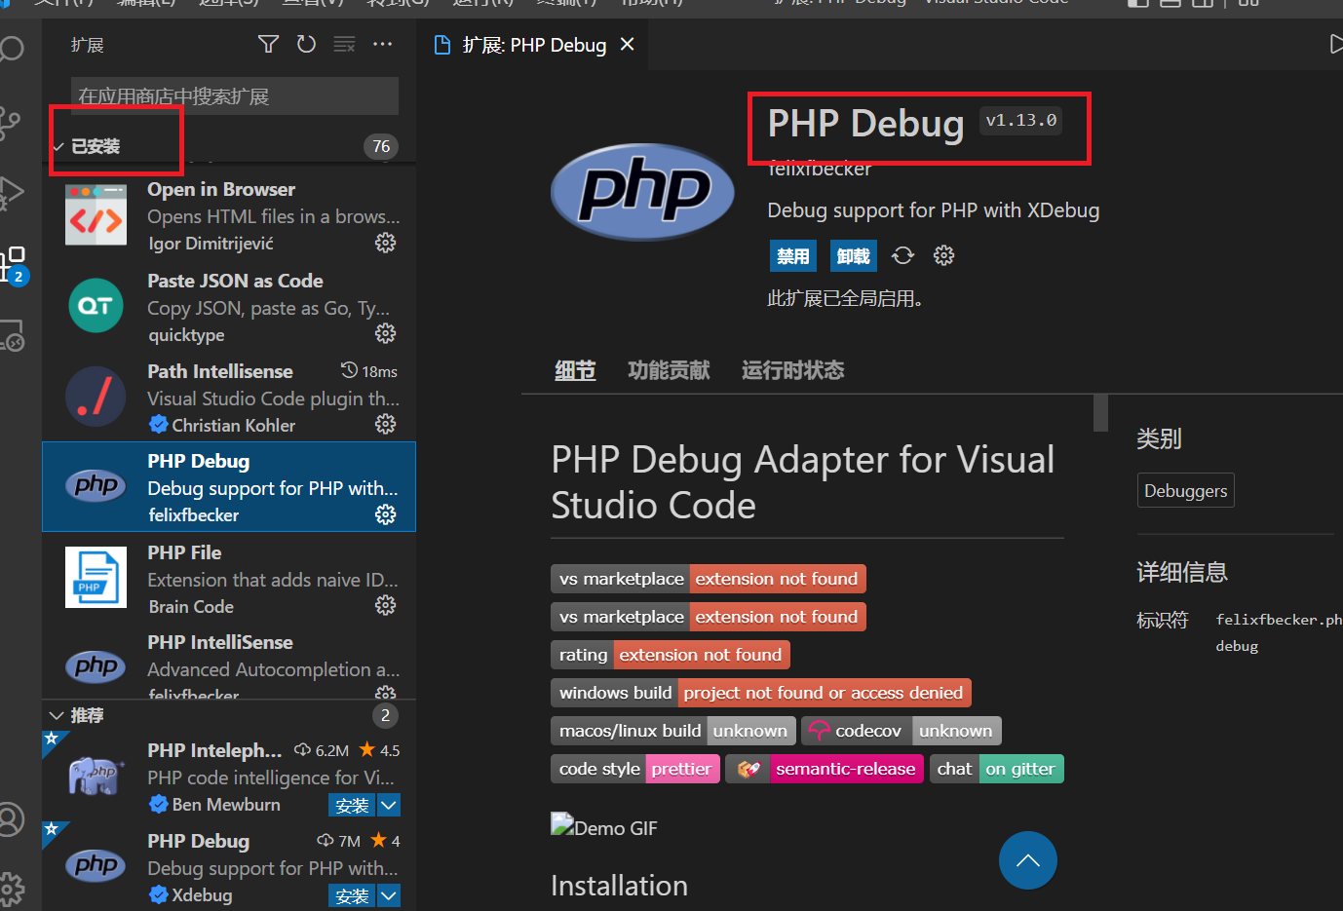
Task: Select Open in Browser extension entry
Action: (x=229, y=215)
